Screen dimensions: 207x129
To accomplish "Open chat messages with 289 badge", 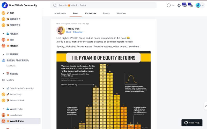I will (x=185, y=5).
